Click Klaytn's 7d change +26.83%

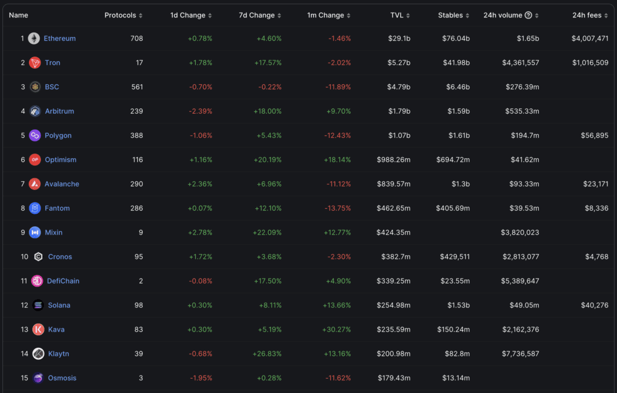click(267, 354)
